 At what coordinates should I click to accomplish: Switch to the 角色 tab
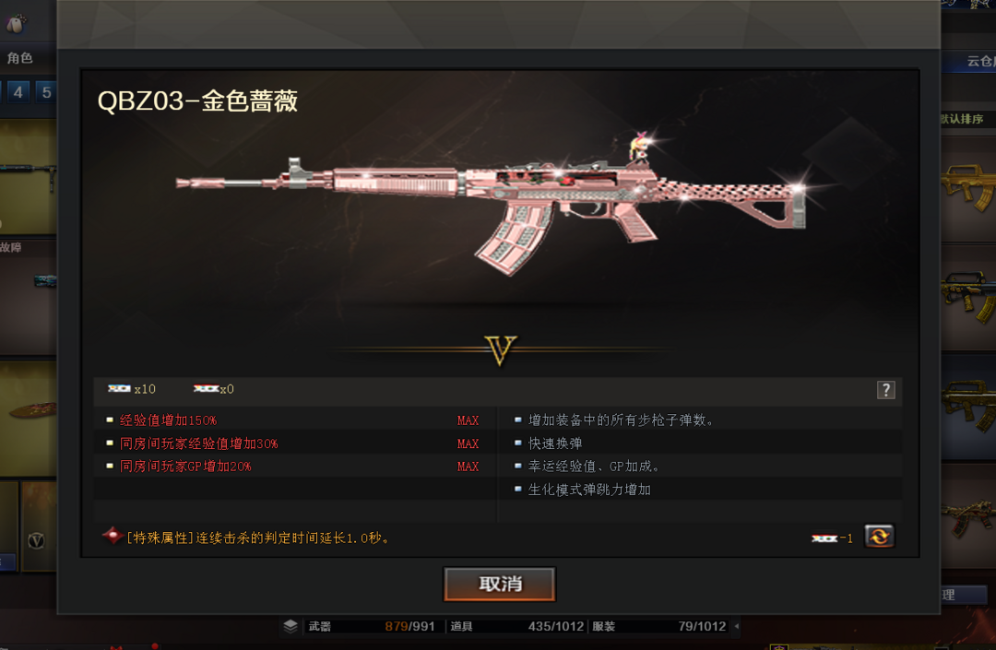click(19, 58)
